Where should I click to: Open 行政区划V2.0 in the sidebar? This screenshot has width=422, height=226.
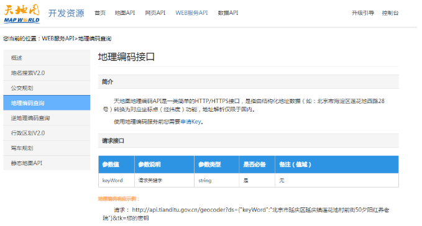click(47, 133)
